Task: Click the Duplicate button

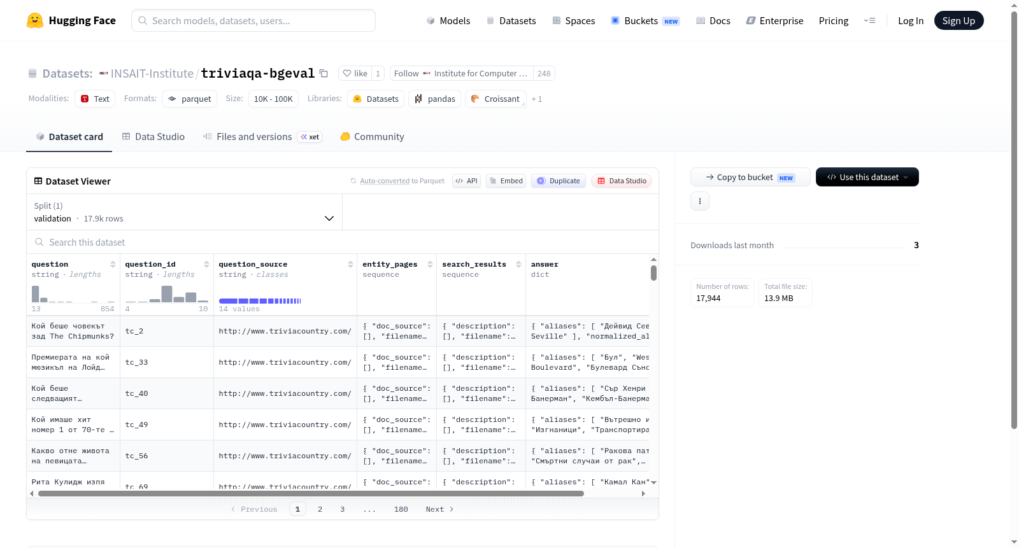Action: [x=559, y=181]
